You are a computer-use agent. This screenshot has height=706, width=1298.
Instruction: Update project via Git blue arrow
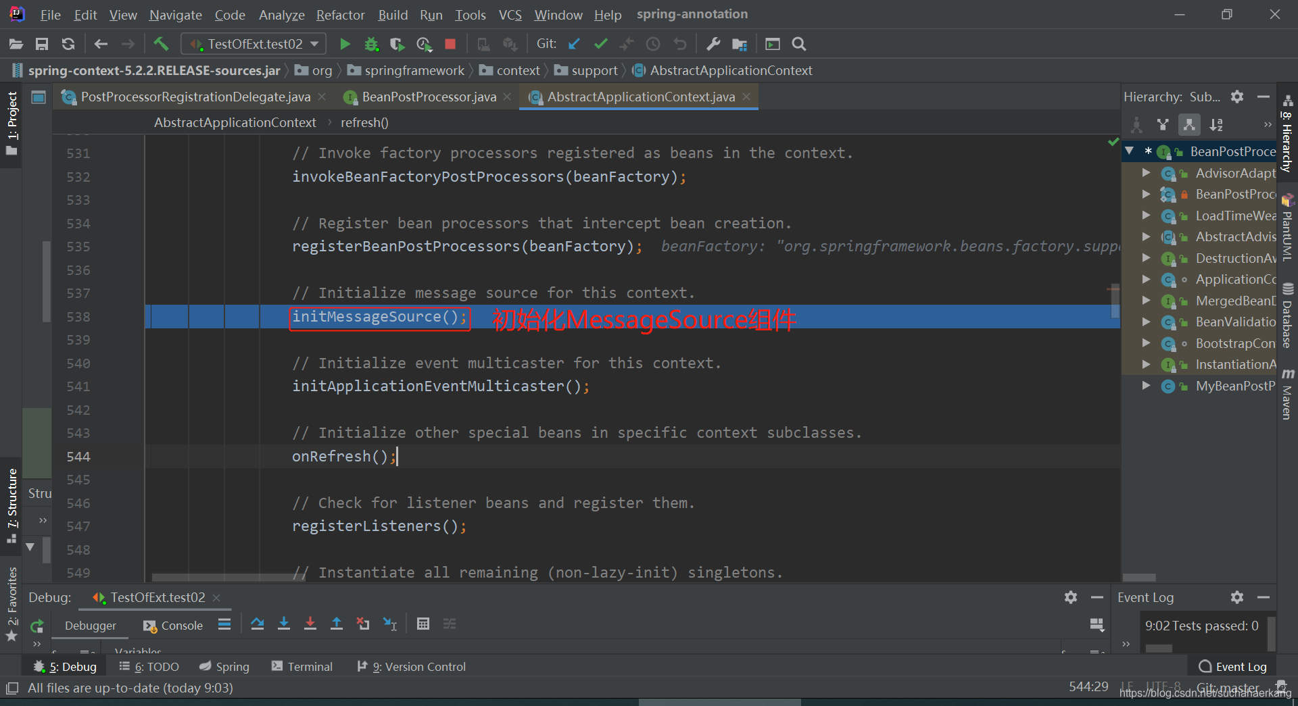coord(574,44)
